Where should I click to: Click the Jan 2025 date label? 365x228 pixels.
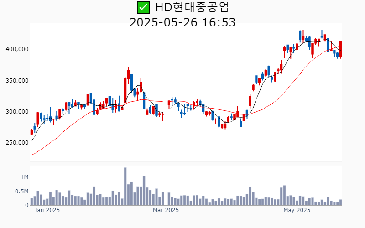(x=47, y=210)
